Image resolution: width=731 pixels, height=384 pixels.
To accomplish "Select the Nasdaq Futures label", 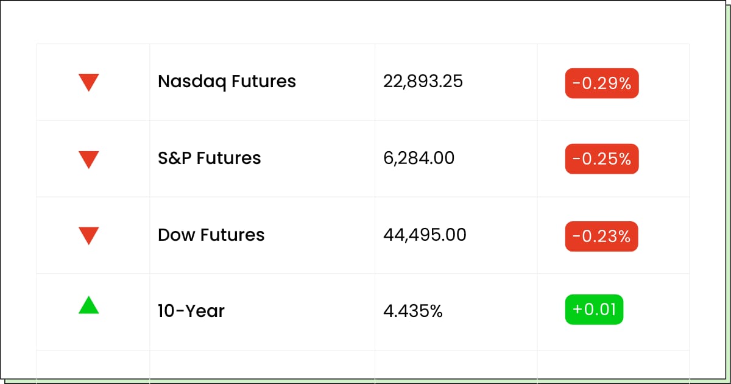I will pyautogui.click(x=227, y=82).
